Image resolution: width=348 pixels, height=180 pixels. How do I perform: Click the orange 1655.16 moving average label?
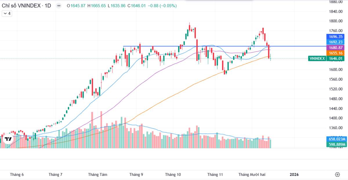[336, 53]
